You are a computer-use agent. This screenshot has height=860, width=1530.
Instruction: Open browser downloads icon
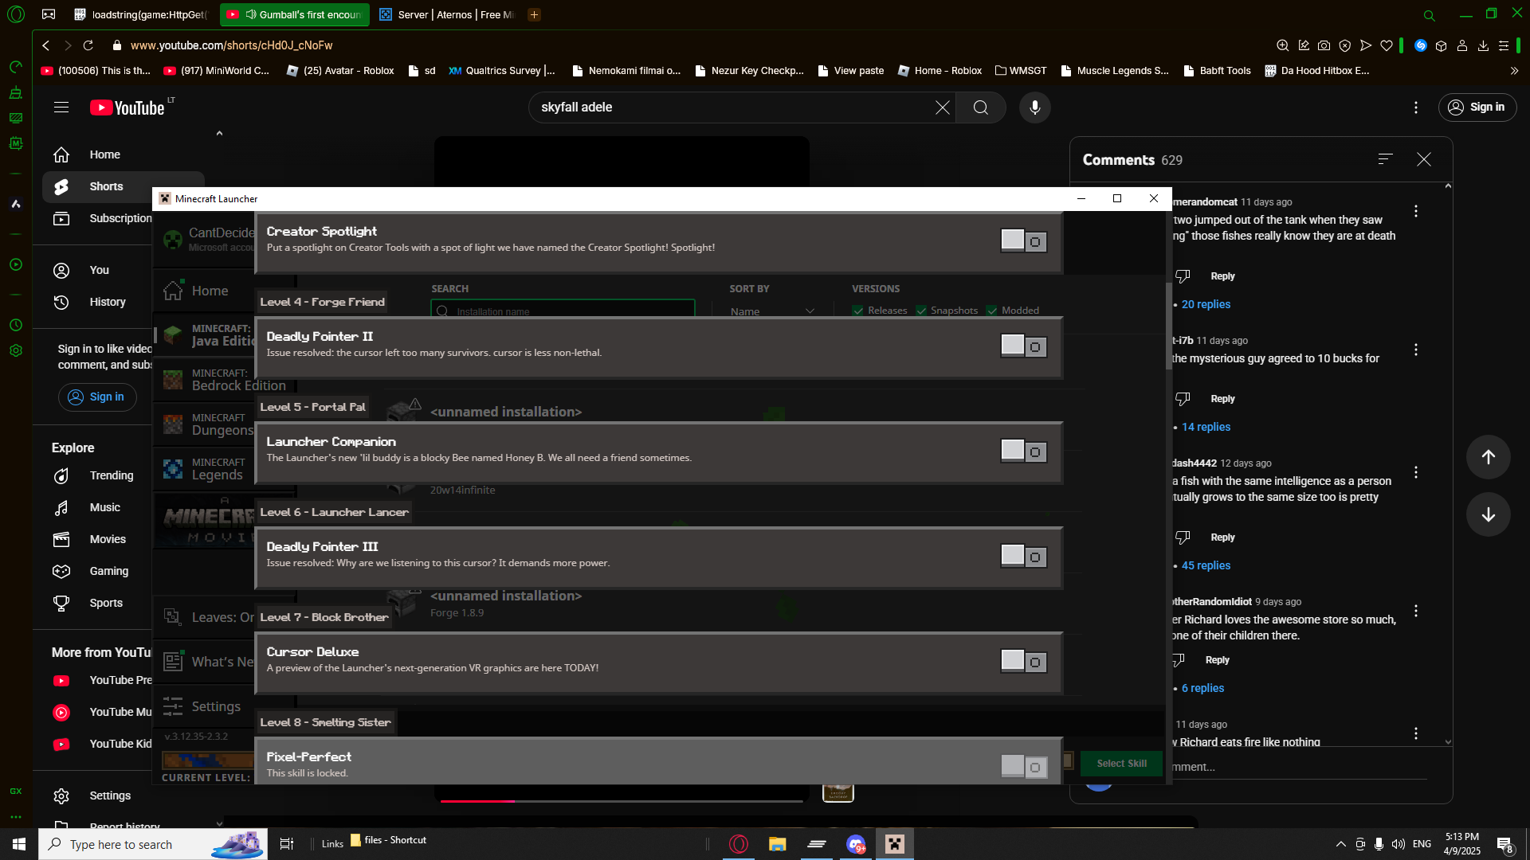[1483, 45]
